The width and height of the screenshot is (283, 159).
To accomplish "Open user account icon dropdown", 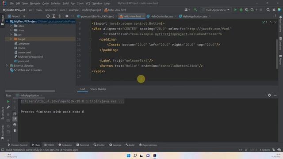I will 187,10.
